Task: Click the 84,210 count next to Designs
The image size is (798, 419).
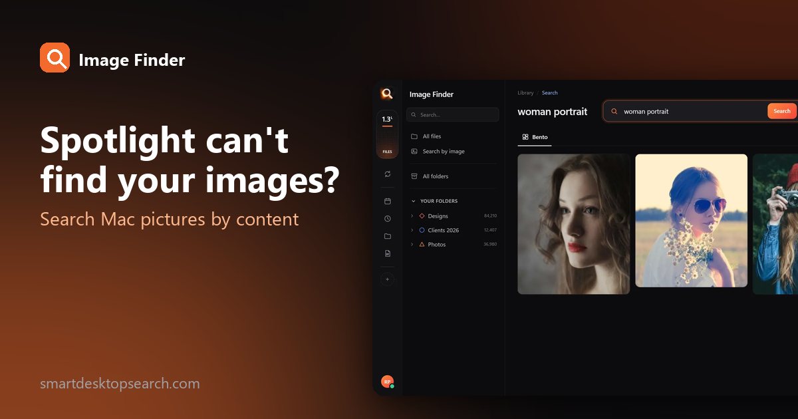Action: click(490, 216)
